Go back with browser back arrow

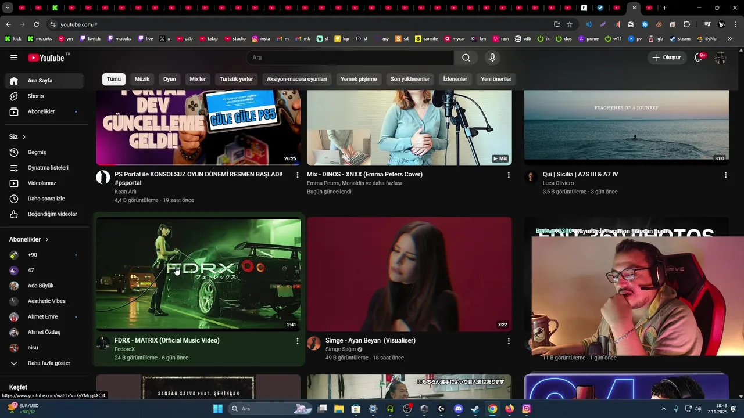[8, 24]
